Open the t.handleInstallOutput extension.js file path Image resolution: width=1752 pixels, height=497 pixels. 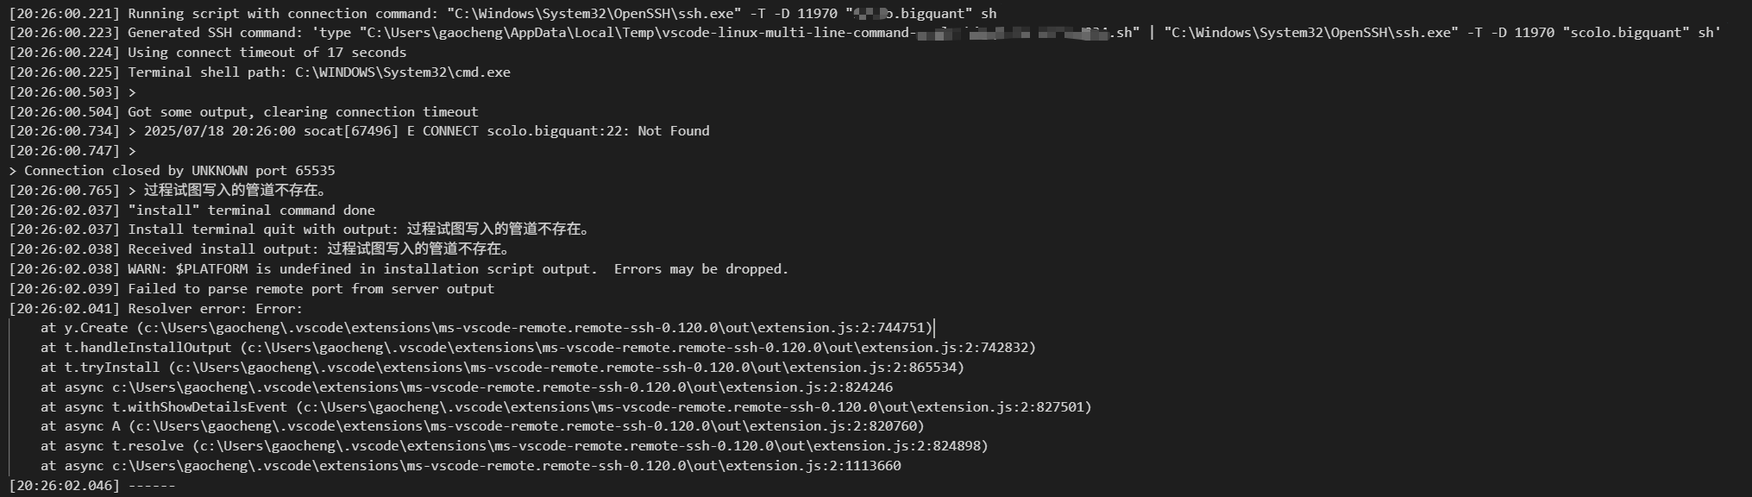(x=637, y=348)
